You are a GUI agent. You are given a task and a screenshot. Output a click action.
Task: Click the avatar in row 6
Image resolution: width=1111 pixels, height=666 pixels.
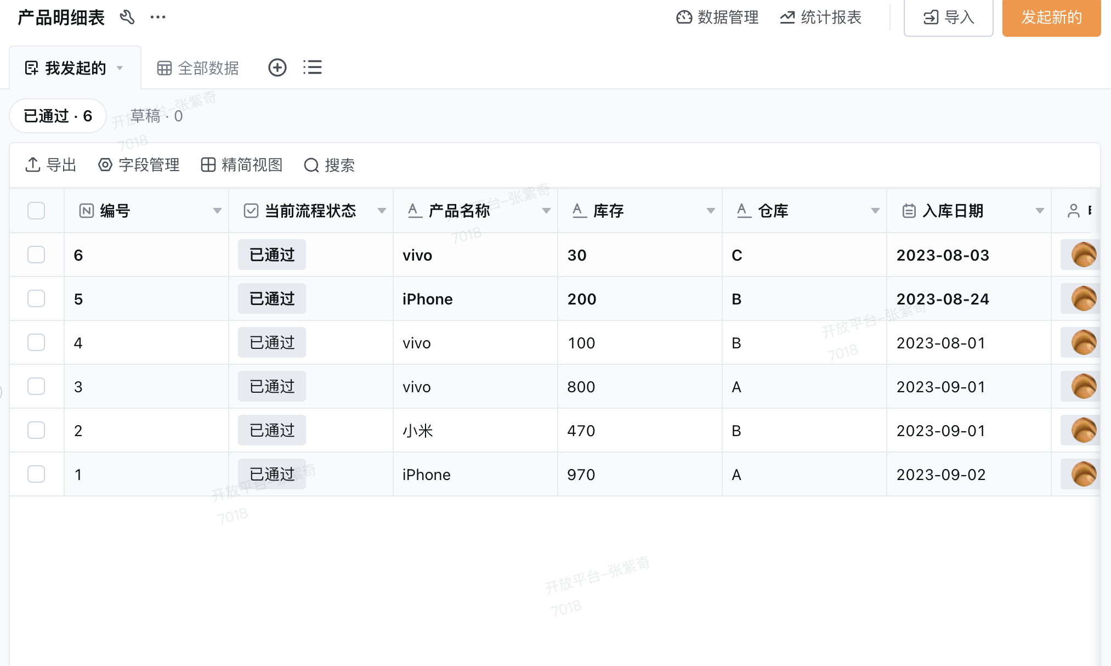click(1084, 255)
